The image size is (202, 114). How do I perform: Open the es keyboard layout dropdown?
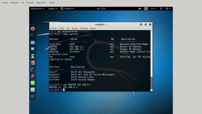[x=153, y=9]
